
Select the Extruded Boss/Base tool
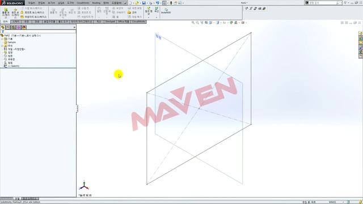coord(6,12)
